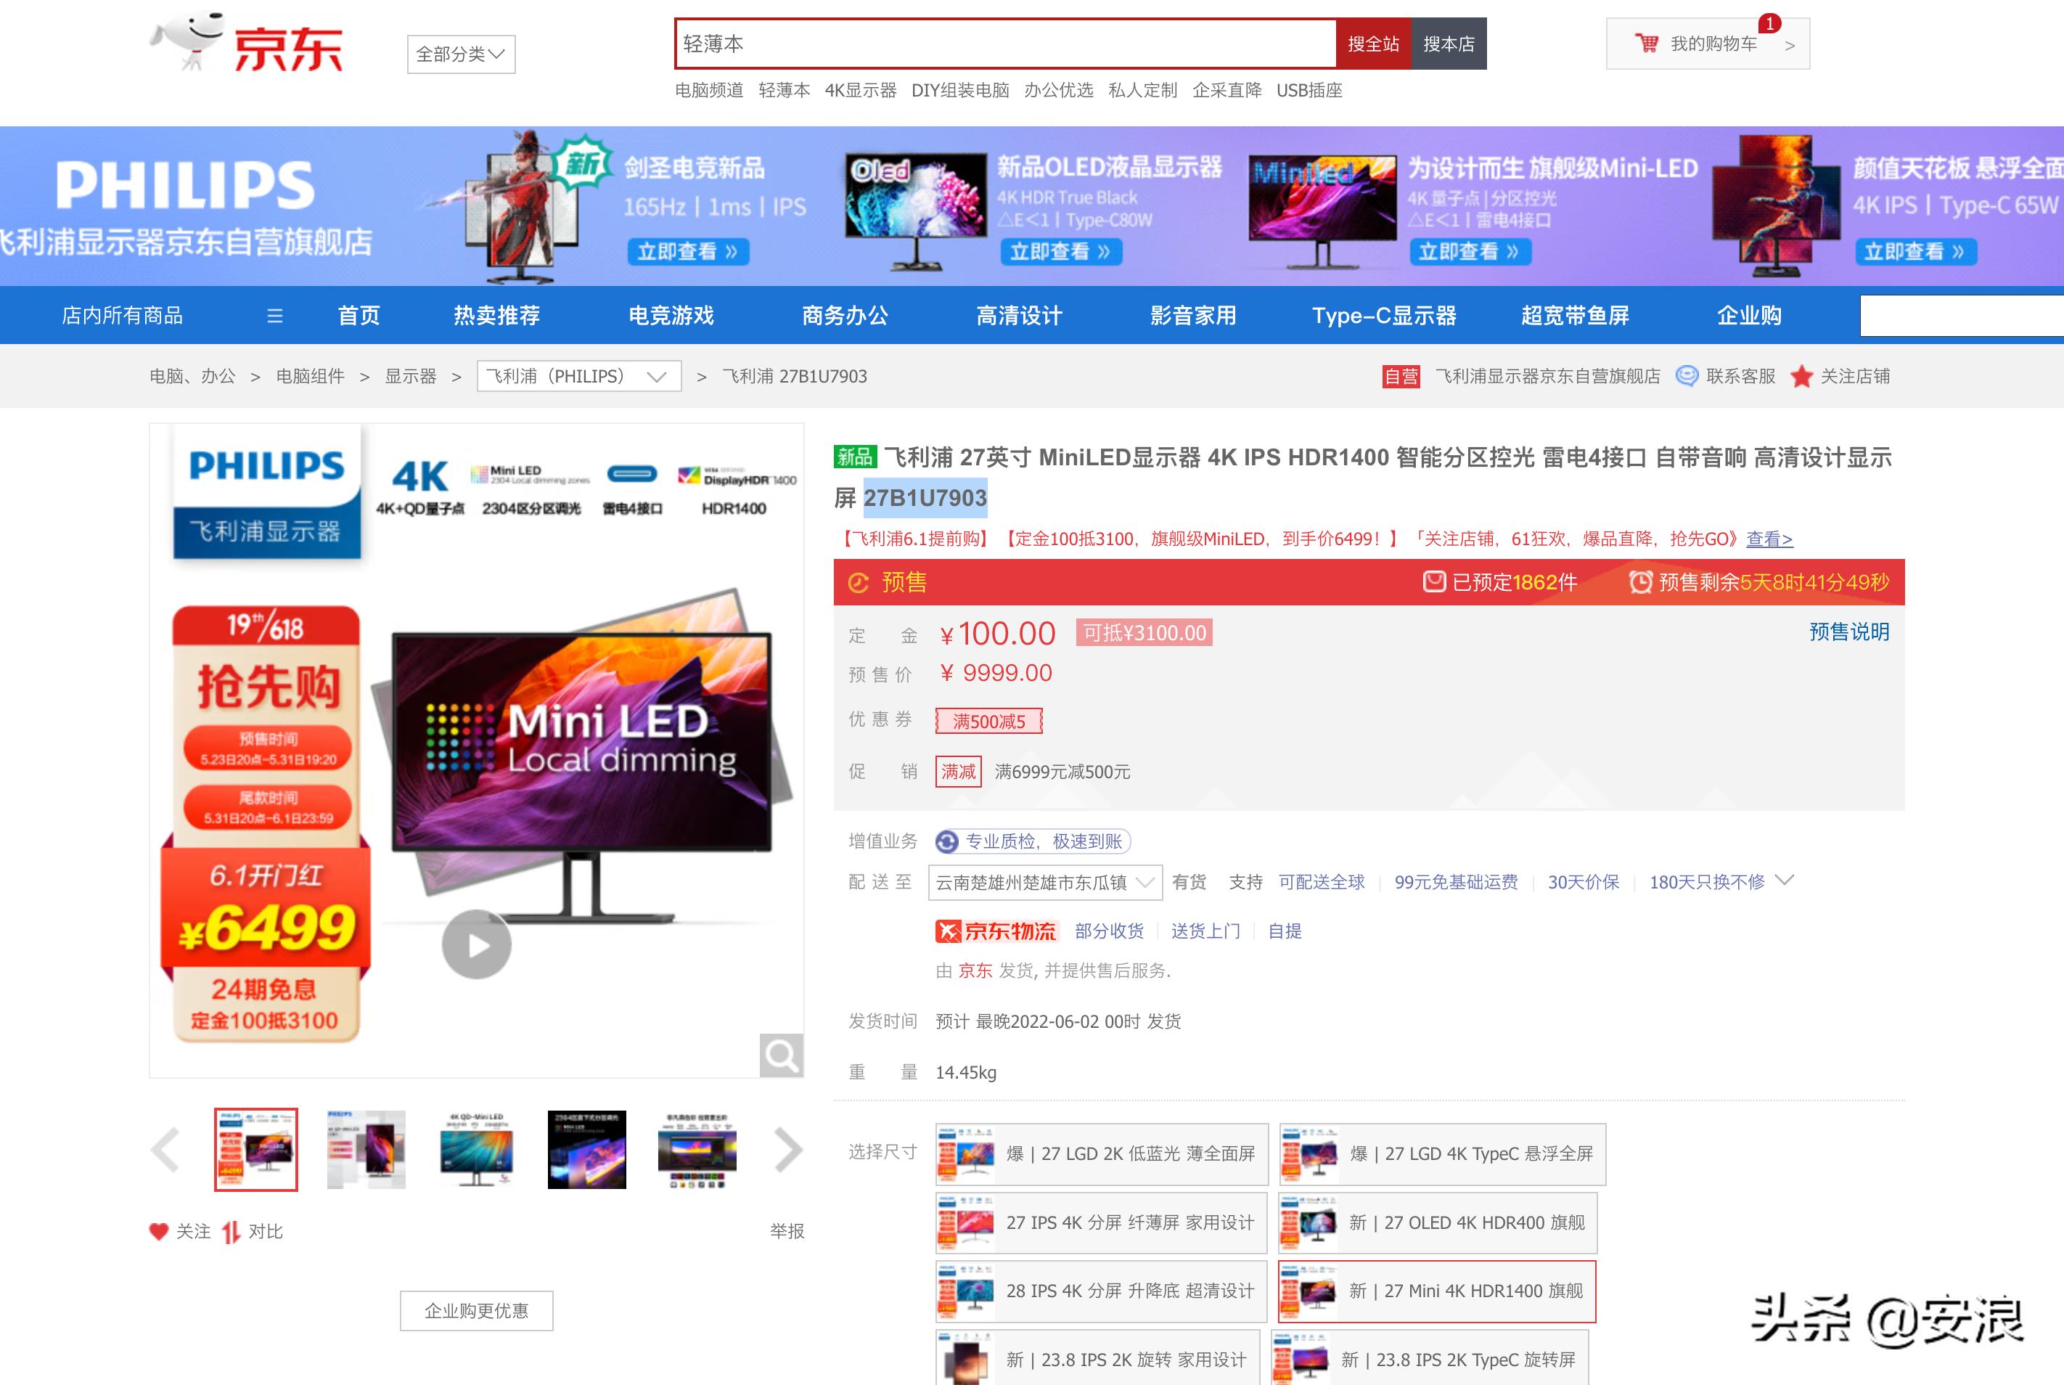This screenshot has width=2064, height=1385.
Task: Click the 联系客服 customer service icon
Action: pyautogui.click(x=1689, y=376)
